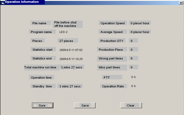Screen dimensions: 184x115
Task: Select the Operation Rate 0% value
Action: point(133,86)
